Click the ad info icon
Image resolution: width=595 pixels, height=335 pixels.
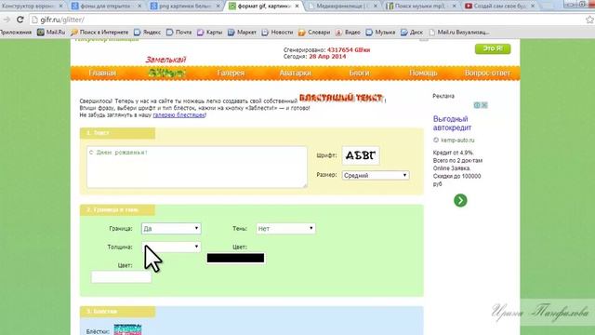[477, 105]
